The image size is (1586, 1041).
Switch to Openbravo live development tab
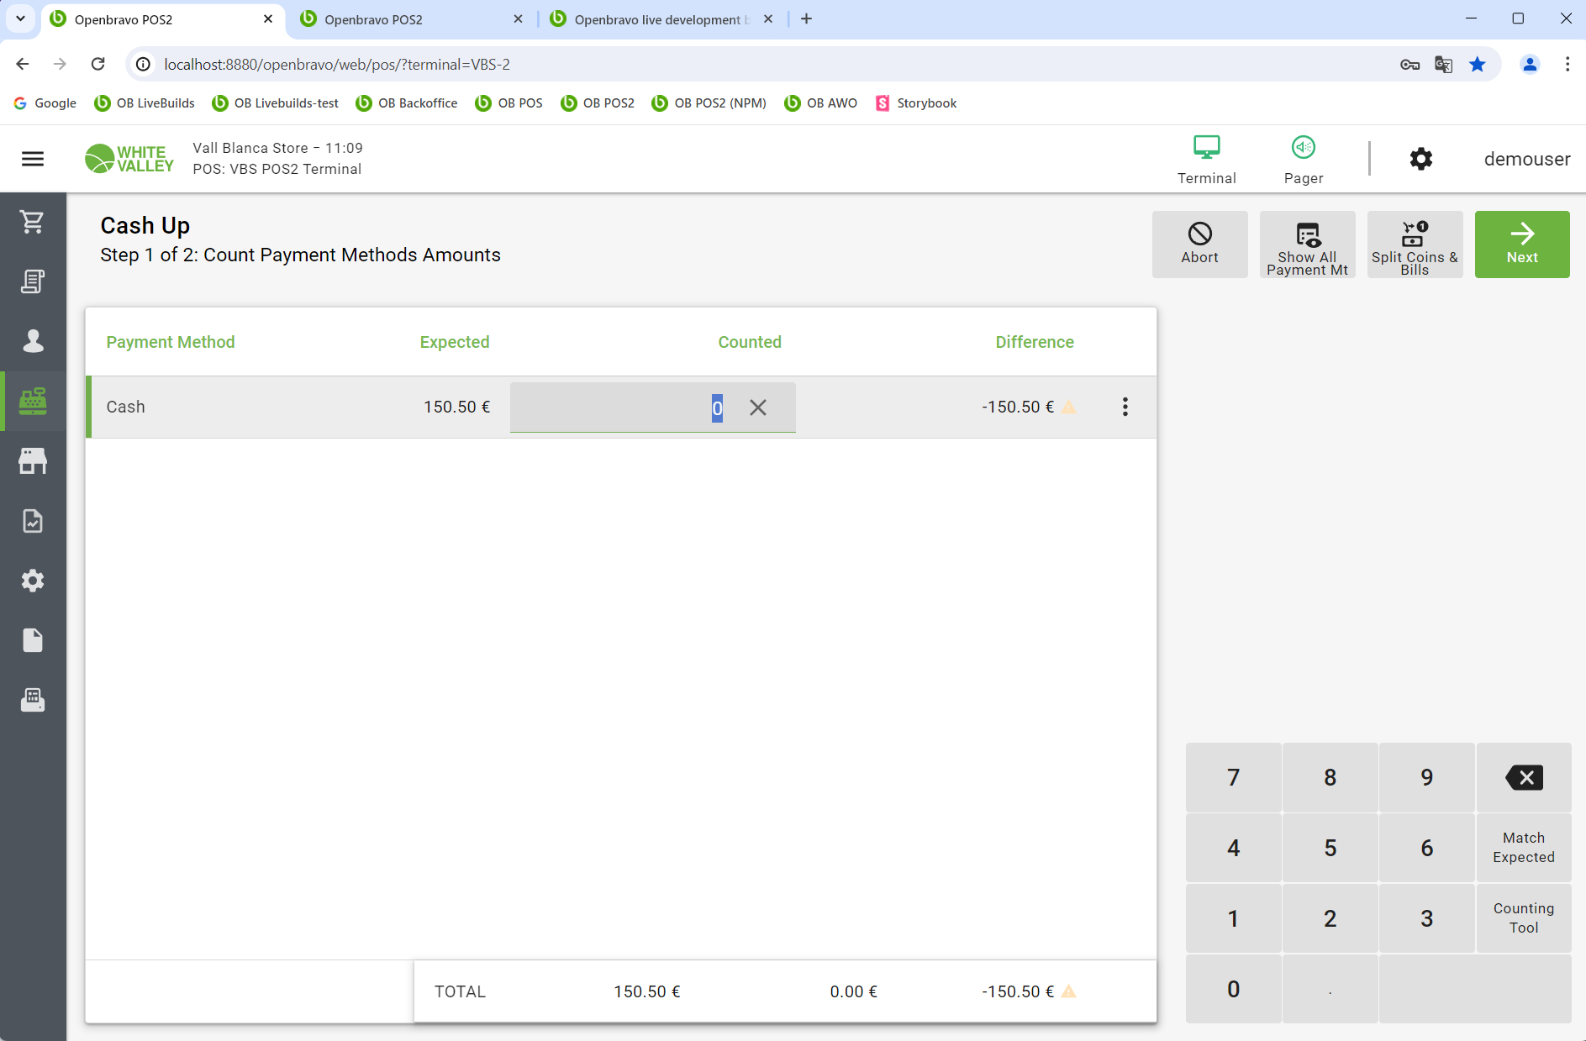pos(658,19)
